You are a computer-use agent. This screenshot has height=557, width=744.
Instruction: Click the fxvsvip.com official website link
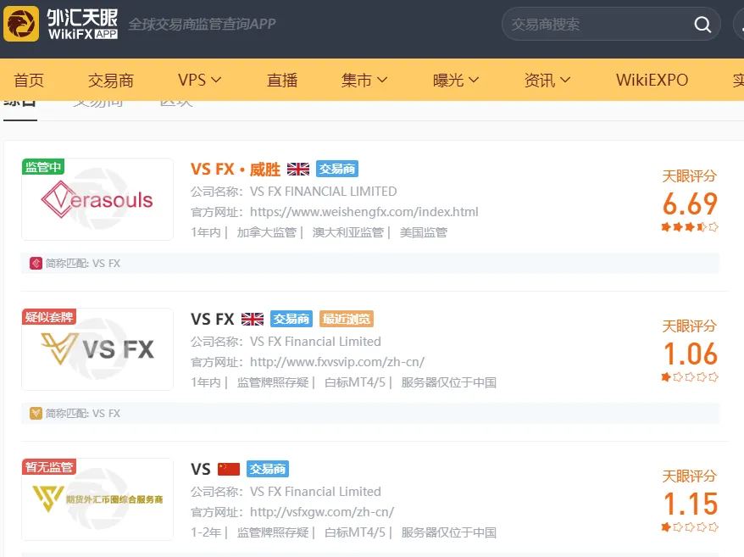(x=337, y=362)
